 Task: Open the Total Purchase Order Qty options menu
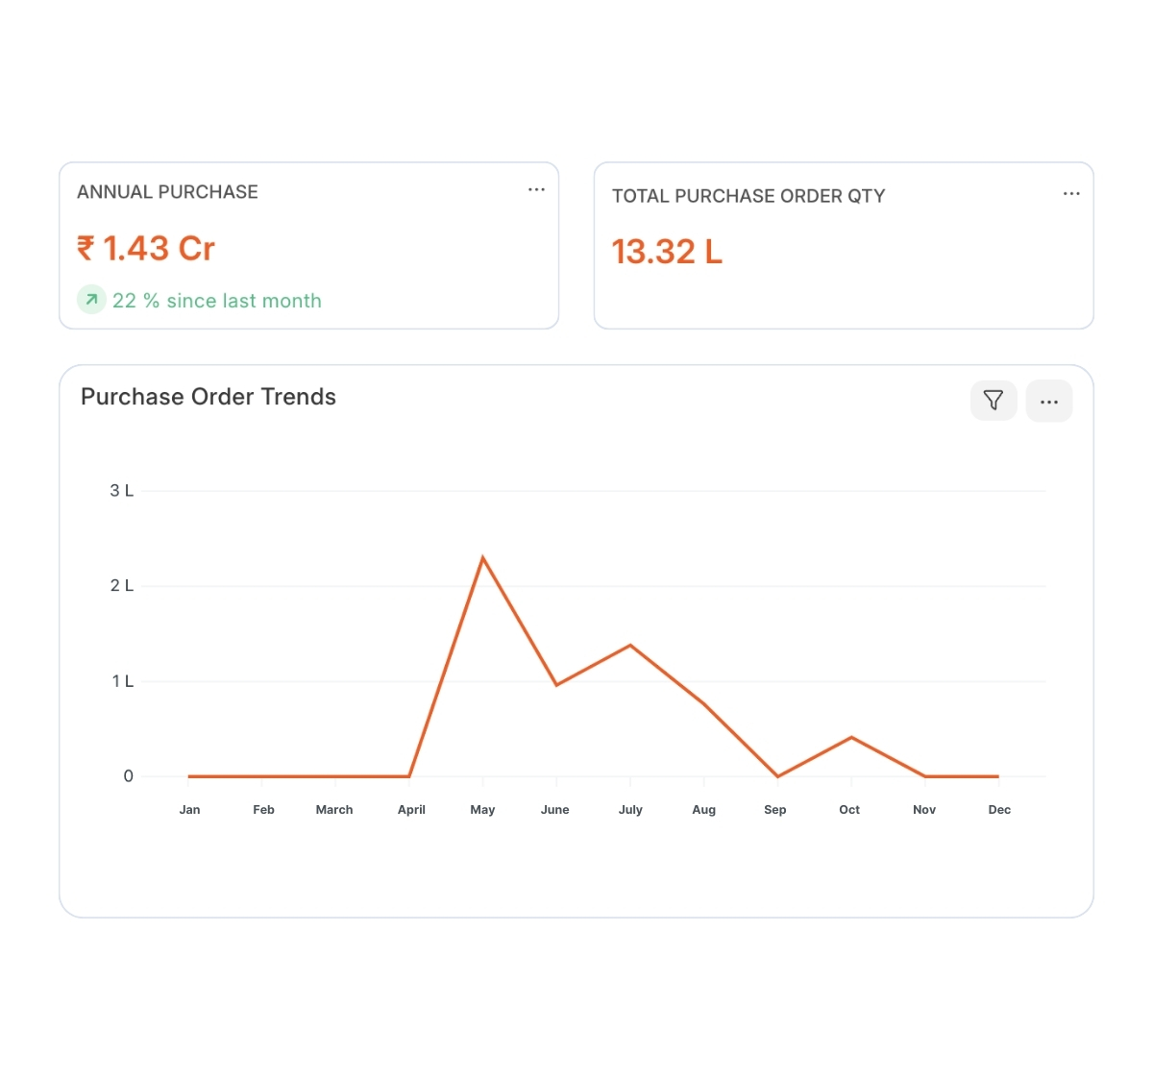(1071, 194)
